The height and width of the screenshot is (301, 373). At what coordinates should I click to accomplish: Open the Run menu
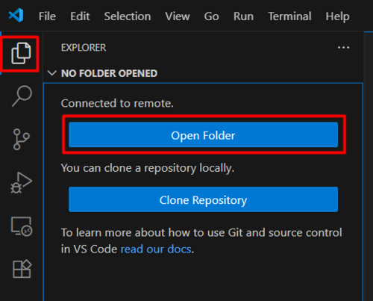coord(243,16)
